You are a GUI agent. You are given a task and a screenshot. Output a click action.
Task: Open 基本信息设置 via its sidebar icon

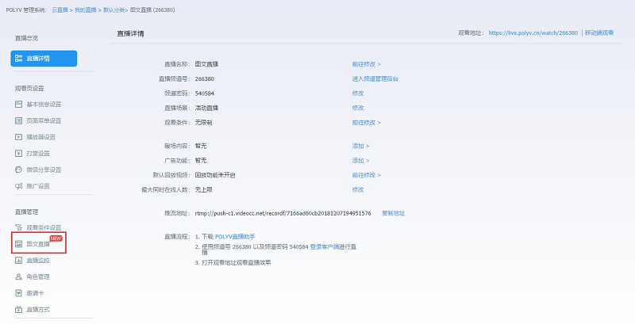coord(19,105)
